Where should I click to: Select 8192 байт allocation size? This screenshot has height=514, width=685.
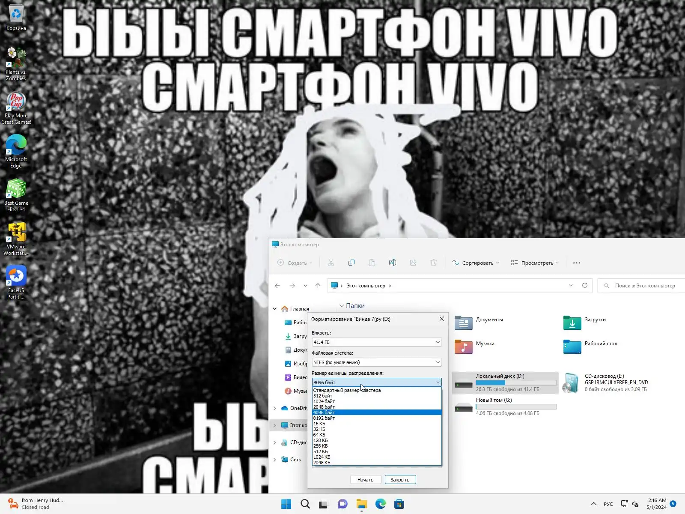[x=377, y=418]
